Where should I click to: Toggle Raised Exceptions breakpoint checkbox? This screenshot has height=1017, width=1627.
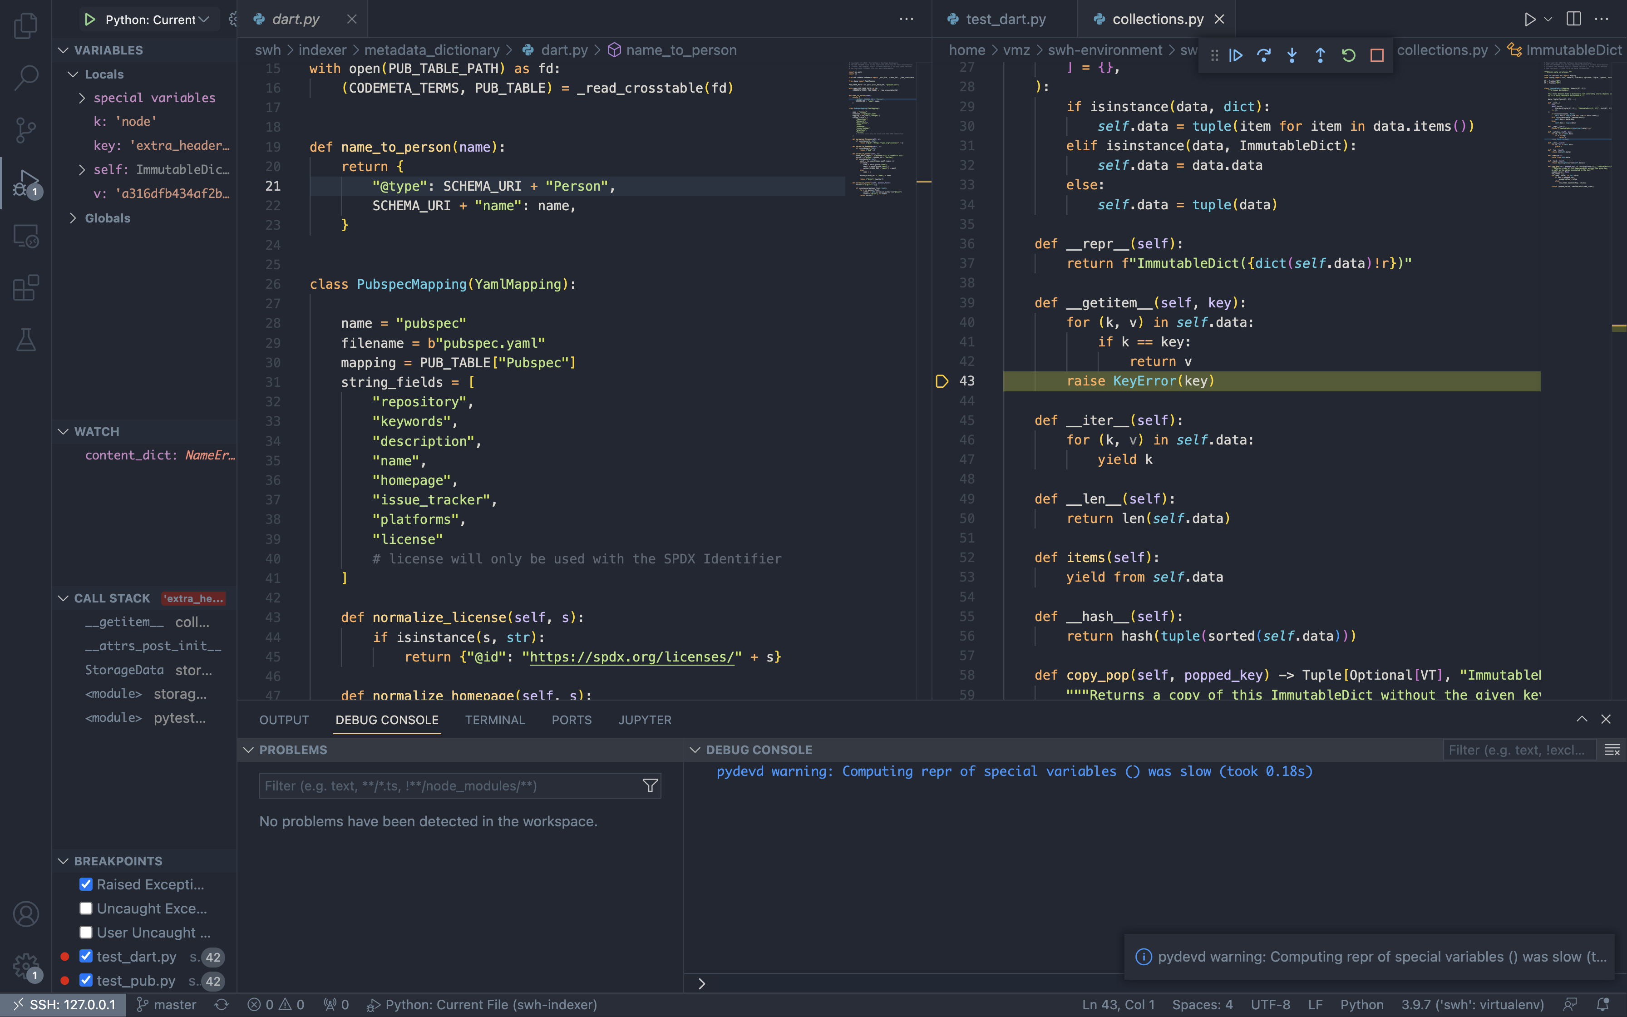[x=86, y=884]
